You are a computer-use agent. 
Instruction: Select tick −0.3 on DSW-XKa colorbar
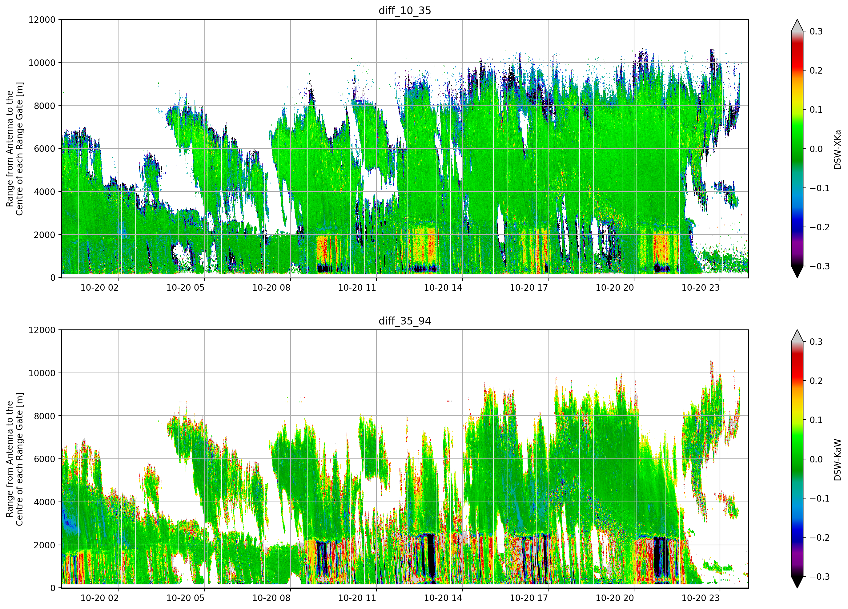820,266
